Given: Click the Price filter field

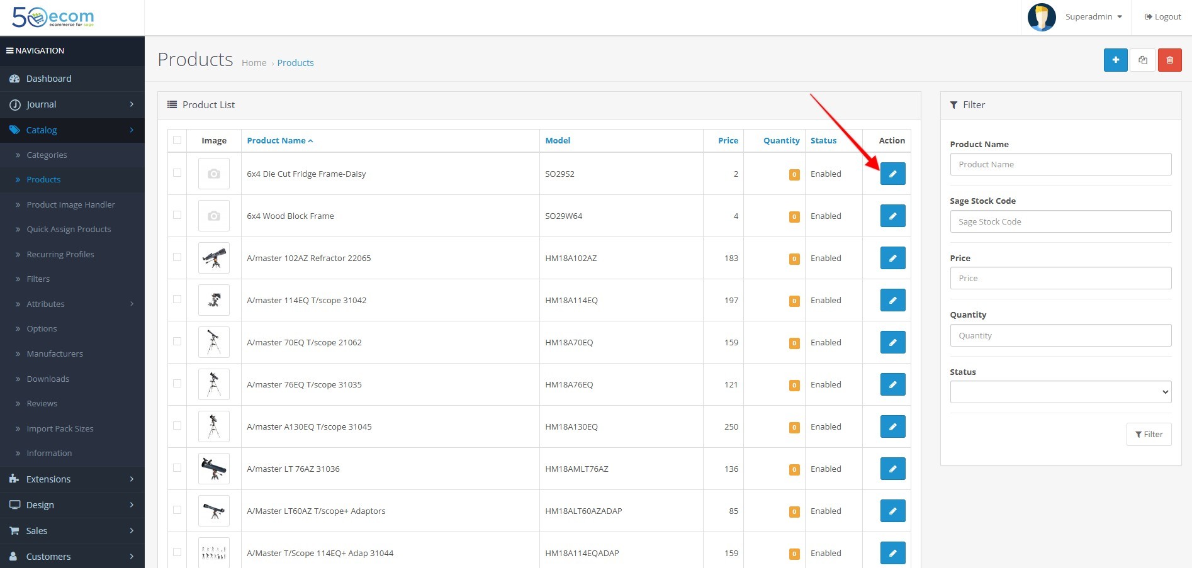Looking at the screenshot, I should coord(1060,278).
